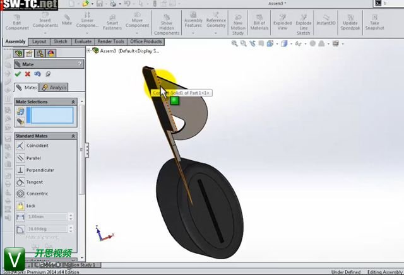Open Assembly Features dropdown arrow
404x275 pixels.
coord(193,33)
